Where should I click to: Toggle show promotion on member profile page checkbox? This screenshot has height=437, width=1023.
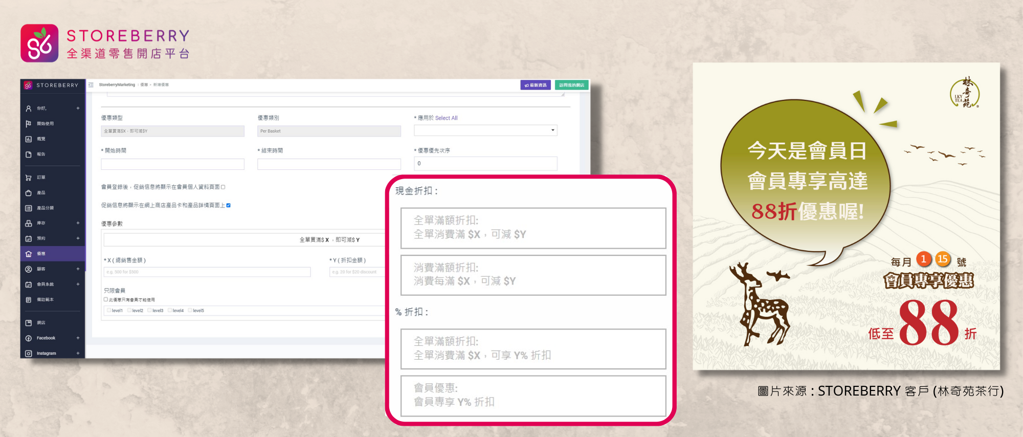click(x=223, y=187)
